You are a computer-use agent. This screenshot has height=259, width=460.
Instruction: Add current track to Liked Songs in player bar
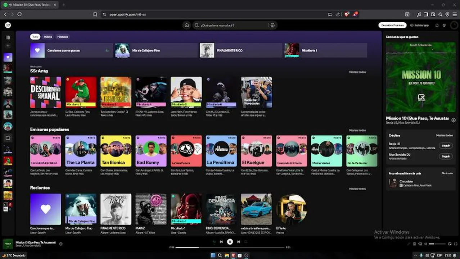click(x=61, y=244)
